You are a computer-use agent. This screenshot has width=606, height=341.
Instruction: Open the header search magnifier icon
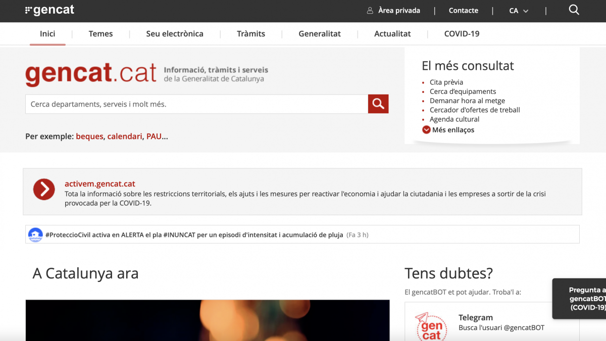[x=574, y=10]
